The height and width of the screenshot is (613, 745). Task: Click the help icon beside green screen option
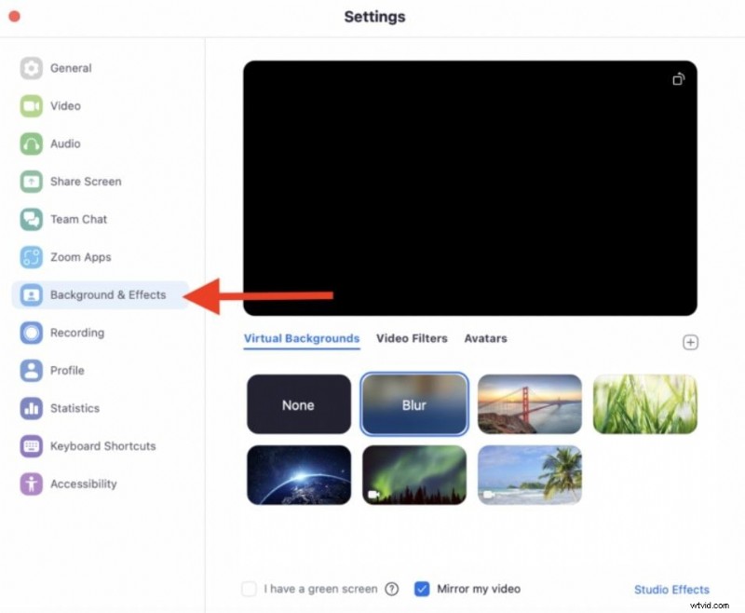[392, 589]
